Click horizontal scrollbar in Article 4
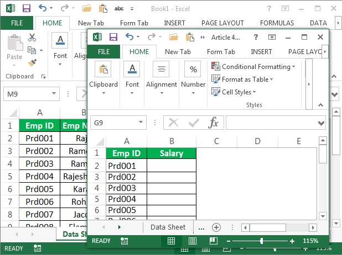Screen dimensions: 342x255 pyautogui.click(x=268, y=228)
